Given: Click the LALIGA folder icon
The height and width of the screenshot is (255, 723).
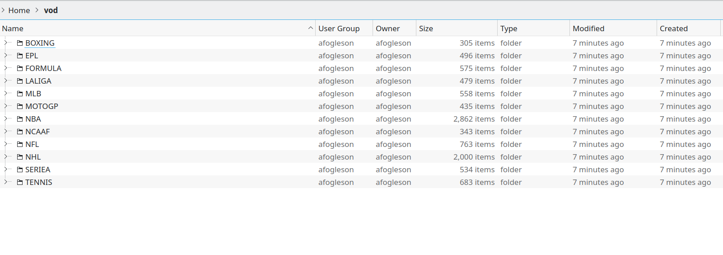Looking at the screenshot, I should coord(20,81).
